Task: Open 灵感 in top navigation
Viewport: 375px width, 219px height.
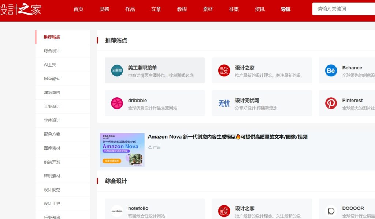Action: [104, 9]
